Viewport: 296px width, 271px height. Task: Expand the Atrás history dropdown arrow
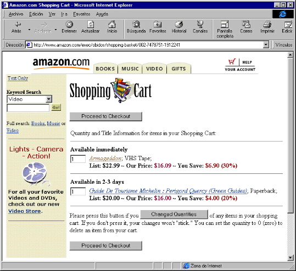click(29, 30)
